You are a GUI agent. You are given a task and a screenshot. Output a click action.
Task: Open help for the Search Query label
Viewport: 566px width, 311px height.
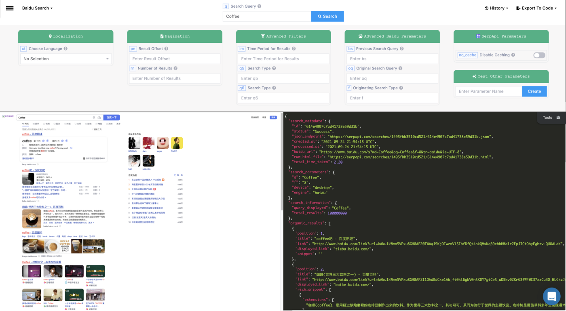click(260, 6)
